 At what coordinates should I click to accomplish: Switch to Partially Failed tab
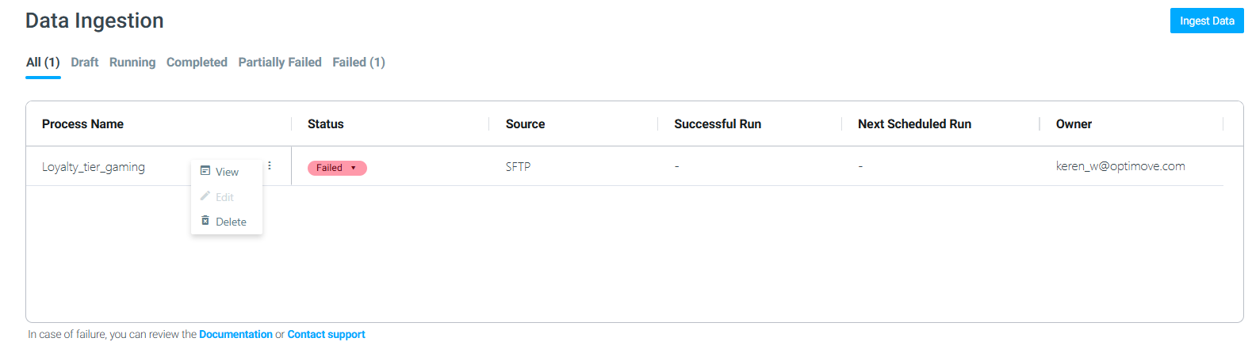pyautogui.click(x=280, y=62)
